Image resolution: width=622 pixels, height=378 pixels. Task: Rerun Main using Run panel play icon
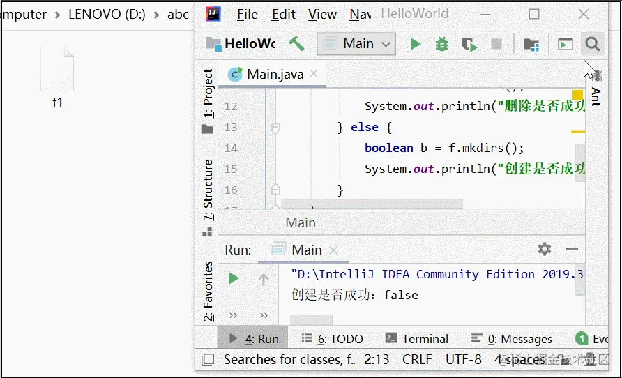(234, 278)
